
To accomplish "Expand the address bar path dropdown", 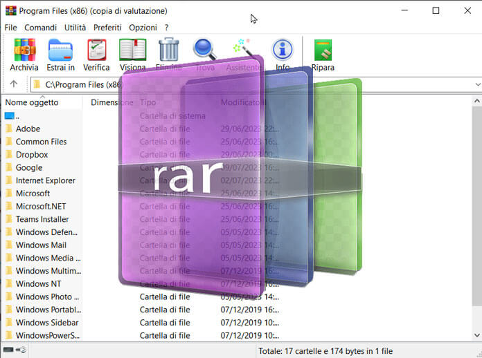I will (477, 84).
